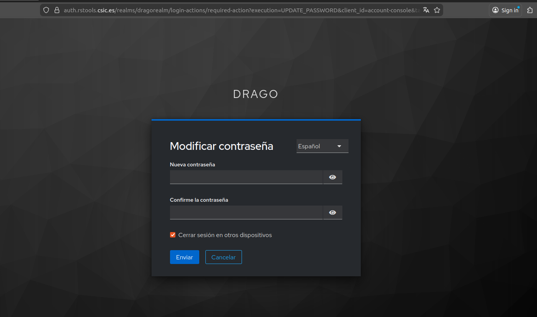
Task: Click the browser Sign in account button
Action: [505, 10]
